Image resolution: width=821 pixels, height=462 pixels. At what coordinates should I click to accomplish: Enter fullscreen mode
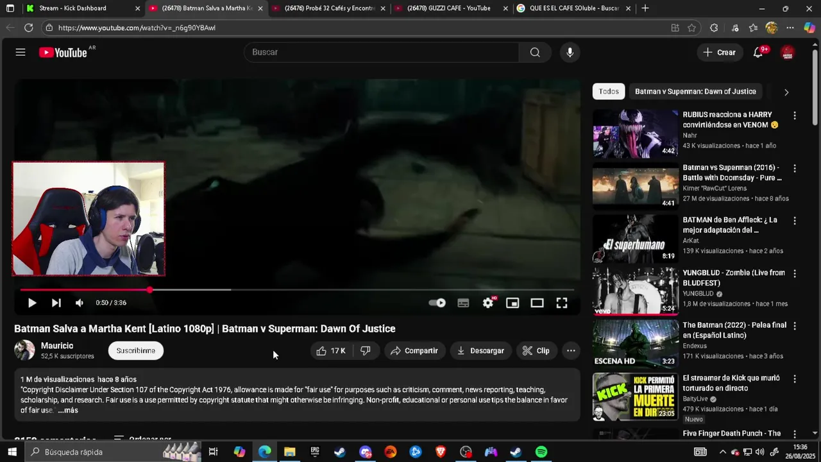point(562,303)
